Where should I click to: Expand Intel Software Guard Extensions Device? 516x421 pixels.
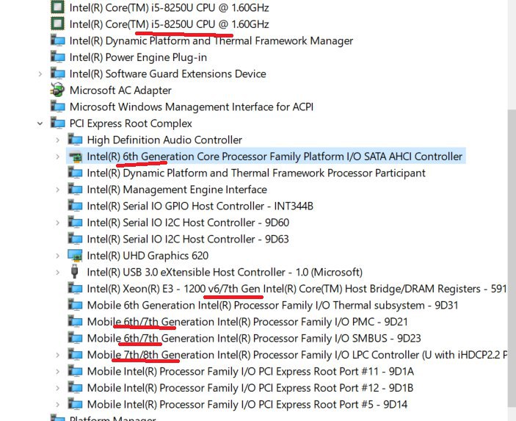[x=40, y=73]
